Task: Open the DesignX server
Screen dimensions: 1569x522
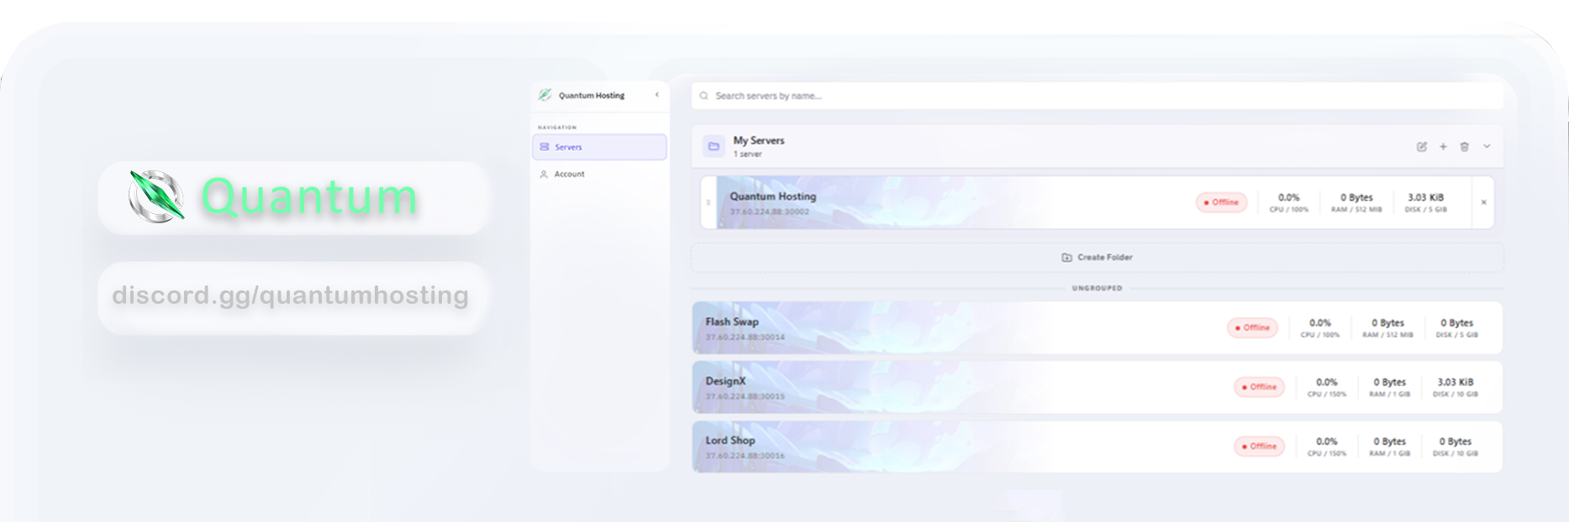Action: (x=1097, y=387)
